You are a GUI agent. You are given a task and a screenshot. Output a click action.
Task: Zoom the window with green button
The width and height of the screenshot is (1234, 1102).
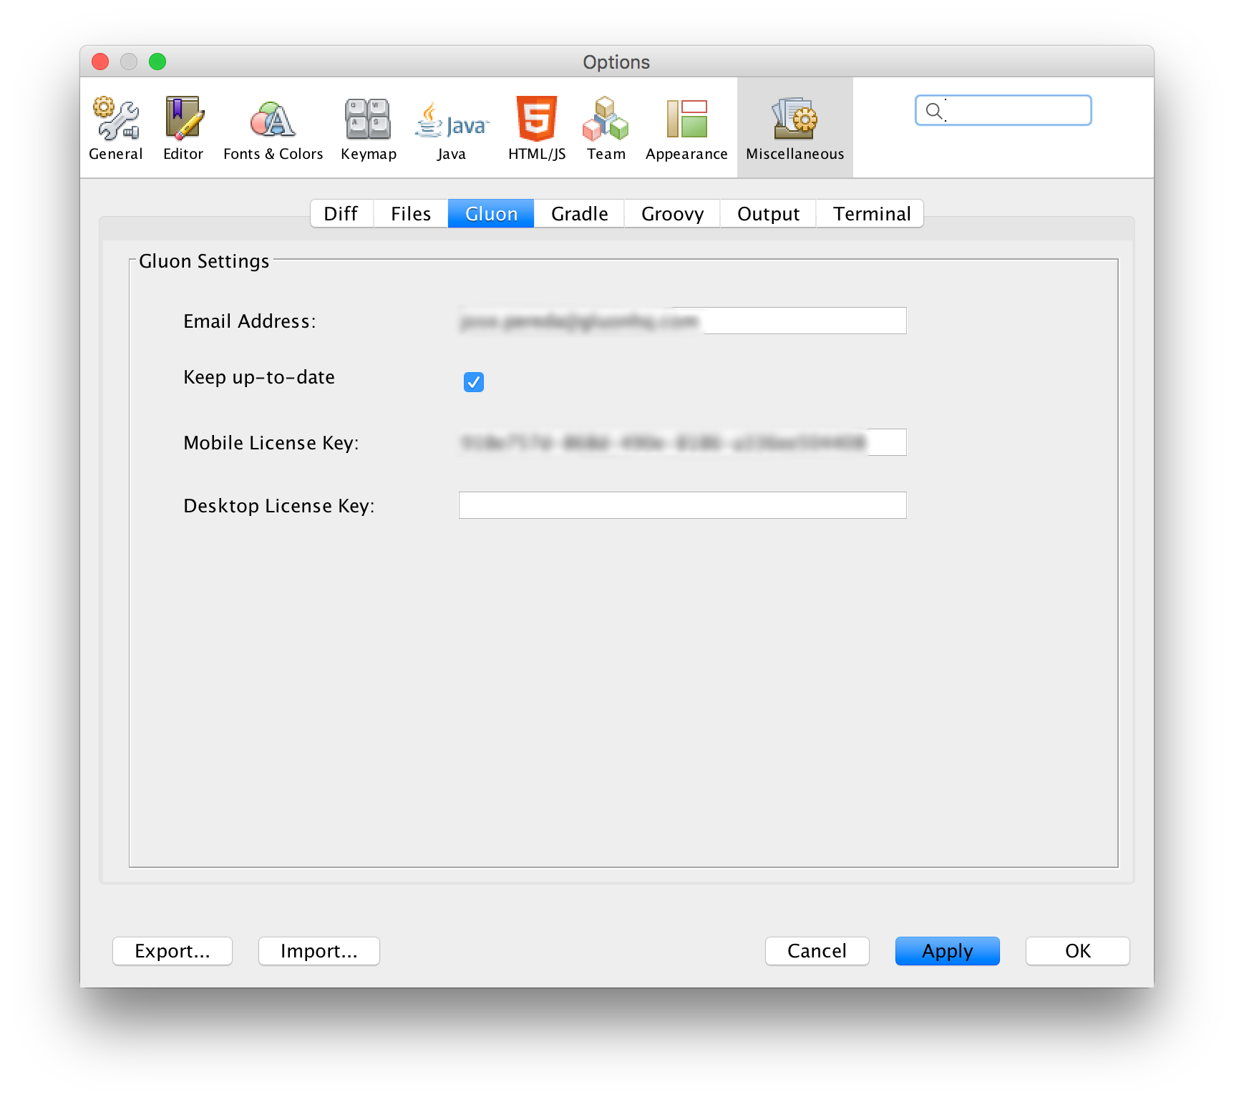(157, 62)
